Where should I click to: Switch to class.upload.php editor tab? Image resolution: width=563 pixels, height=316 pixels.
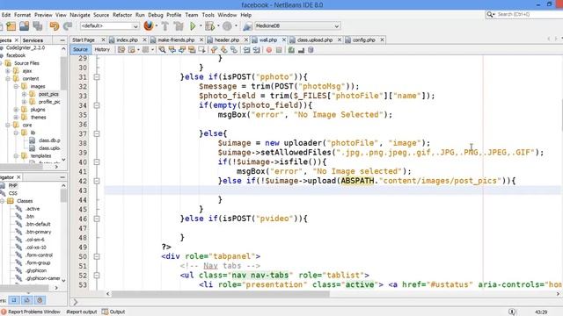point(315,39)
